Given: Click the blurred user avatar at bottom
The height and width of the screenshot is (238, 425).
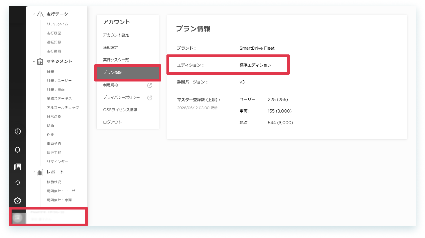Looking at the screenshot, I should [x=18, y=218].
